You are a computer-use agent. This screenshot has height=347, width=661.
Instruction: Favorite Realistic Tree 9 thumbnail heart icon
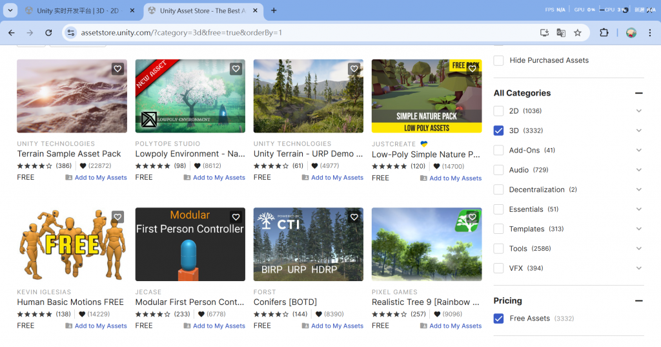coord(473,217)
